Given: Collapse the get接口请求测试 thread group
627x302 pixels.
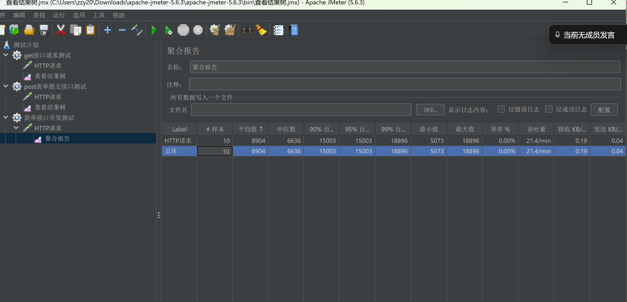Looking at the screenshot, I should [x=6, y=55].
